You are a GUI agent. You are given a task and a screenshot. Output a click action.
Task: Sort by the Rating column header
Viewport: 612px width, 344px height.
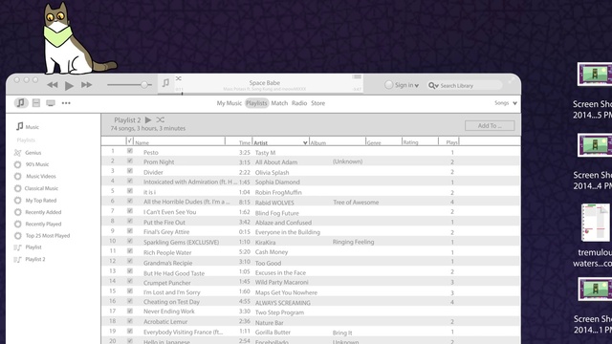tap(410, 142)
